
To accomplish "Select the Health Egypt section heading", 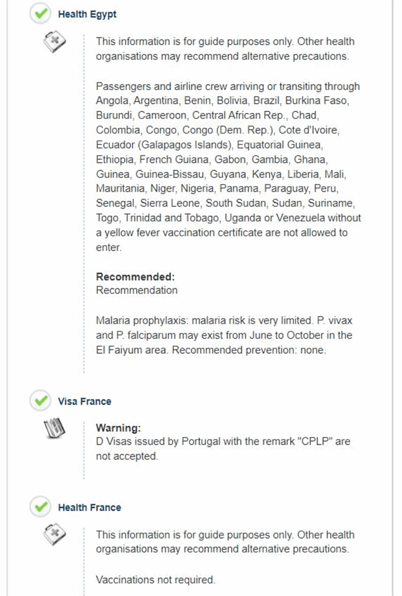I will point(87,15).
